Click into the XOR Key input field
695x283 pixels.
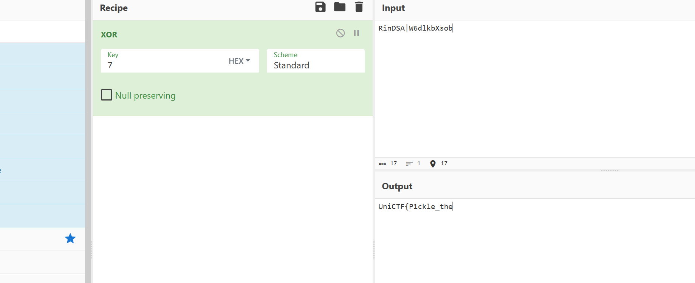[x=163, y=65]
